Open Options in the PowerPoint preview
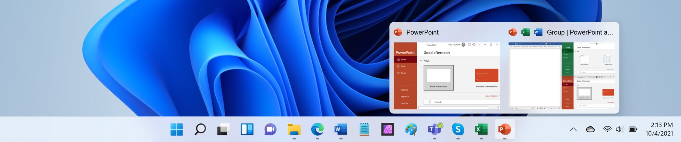The width and height of the screenshot is (681, 142). [x=404, y=103]
